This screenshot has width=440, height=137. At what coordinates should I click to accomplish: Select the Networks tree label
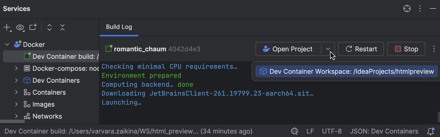(x=47, y=116)
